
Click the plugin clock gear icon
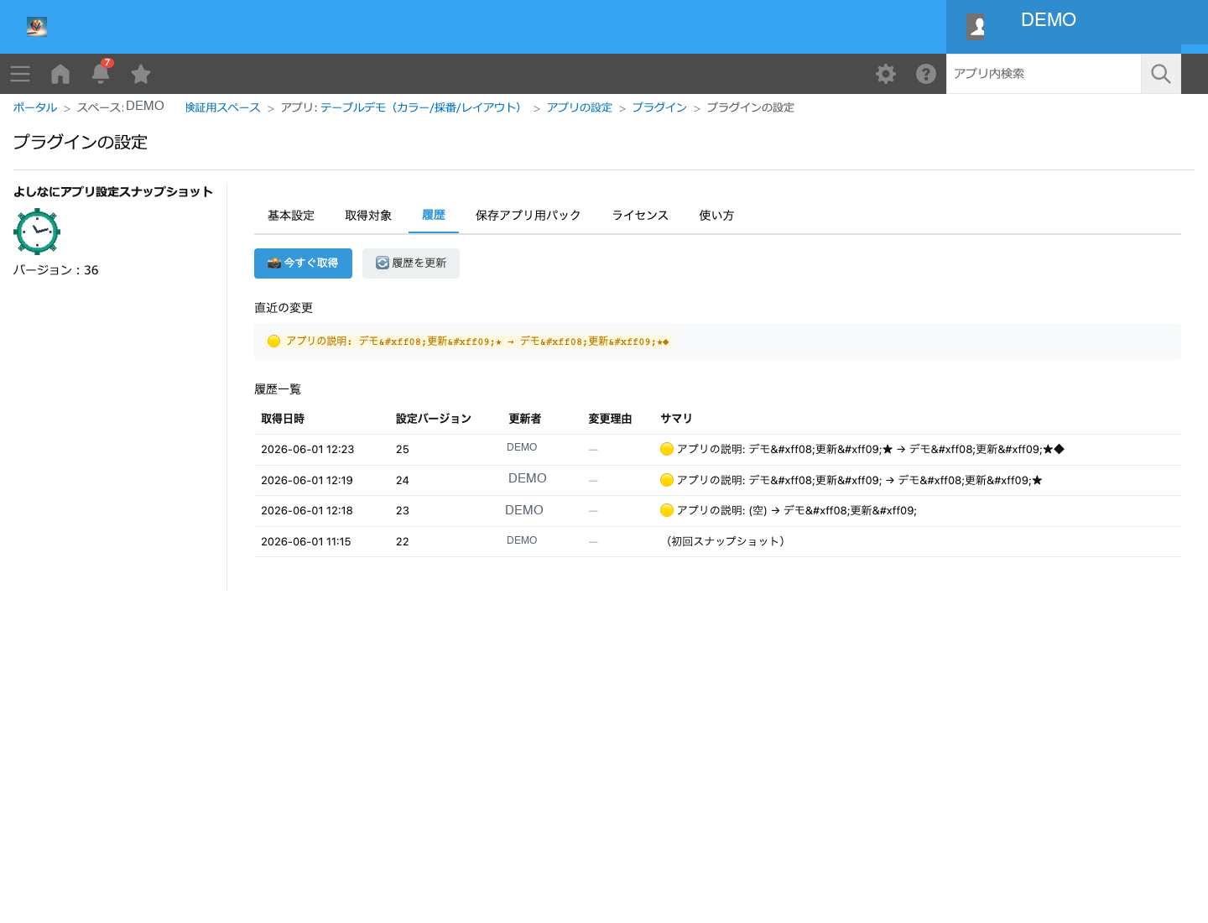[37, 232]
